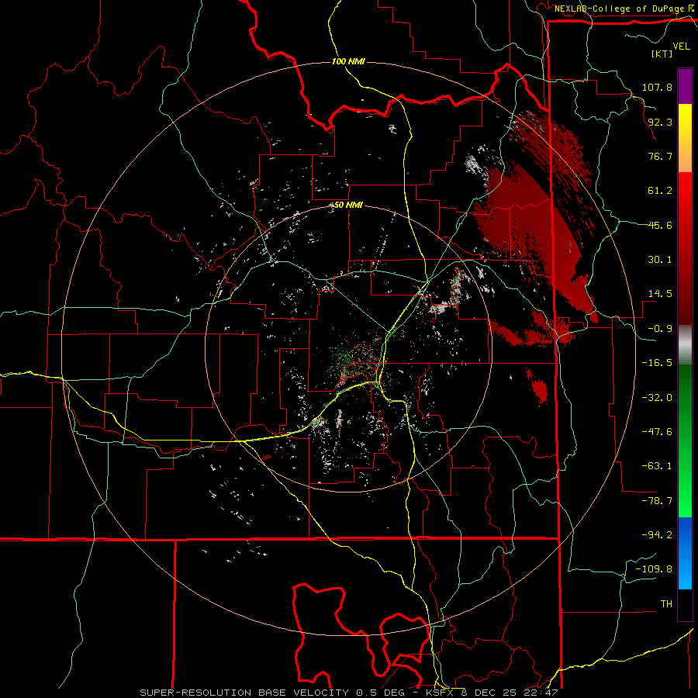Click the -63.1 legend value
The height and width of the screenshot is (698, 698).
coord(657,466)
